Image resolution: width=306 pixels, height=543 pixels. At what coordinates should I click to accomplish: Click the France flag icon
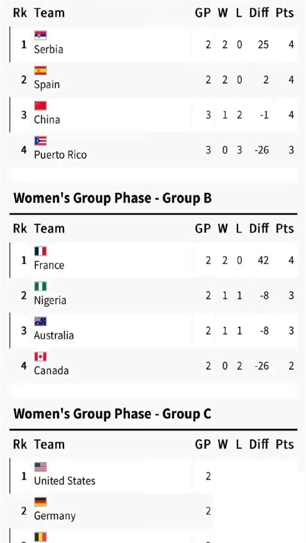pyautogui.click(x=40, y=251)
